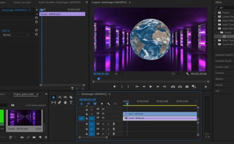Switch to Project: green screen tab

click(x=24, y=94)
